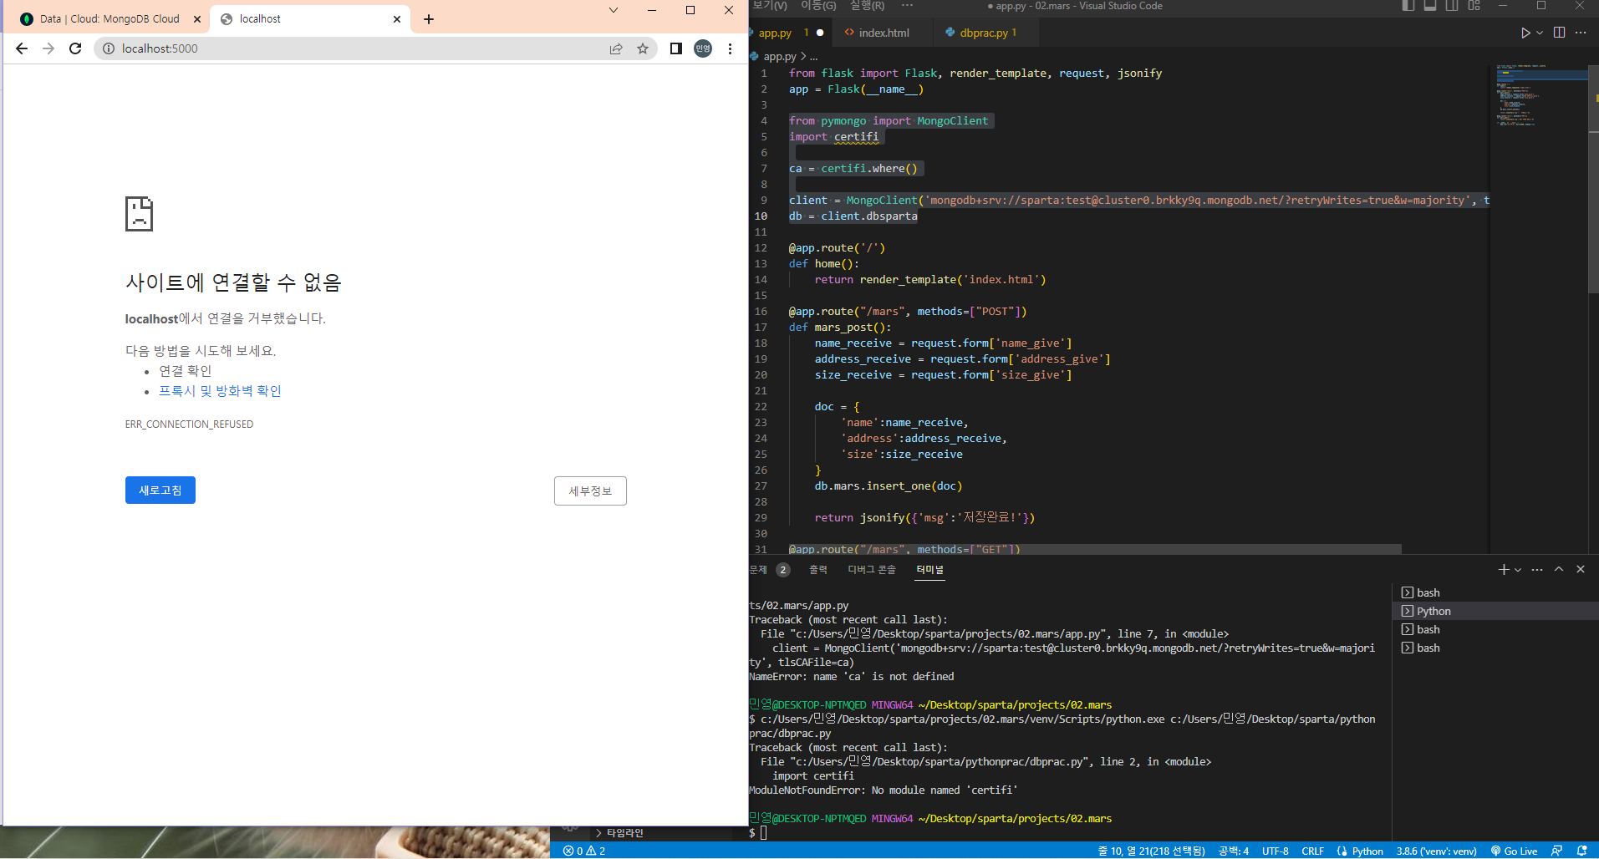
Task: Open 이동(G) menu in VS Code
Action: pos(818,6)
